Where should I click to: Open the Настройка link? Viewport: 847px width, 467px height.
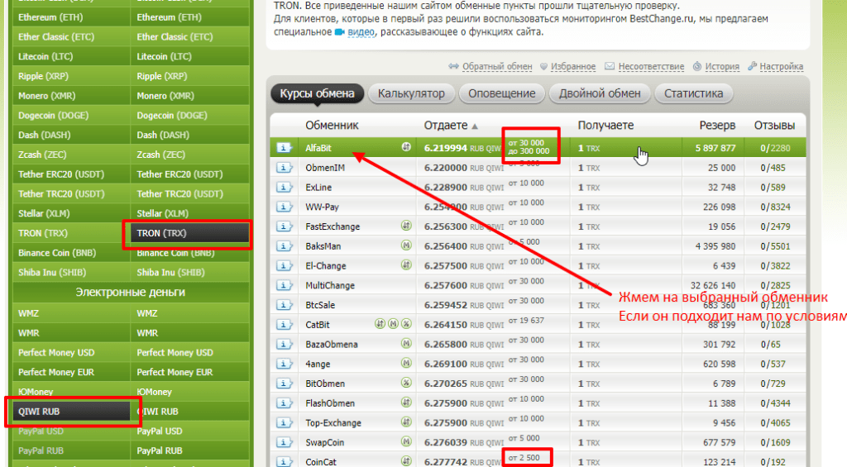tap(781, 66)
